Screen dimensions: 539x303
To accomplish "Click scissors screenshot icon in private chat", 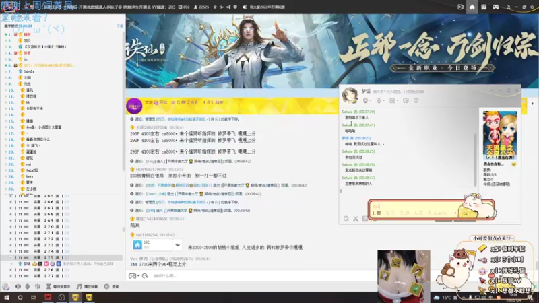I will coord(356,218).
